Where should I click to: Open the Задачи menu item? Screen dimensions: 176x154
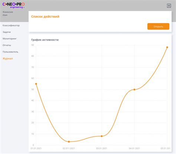click(x=7, y=32)
